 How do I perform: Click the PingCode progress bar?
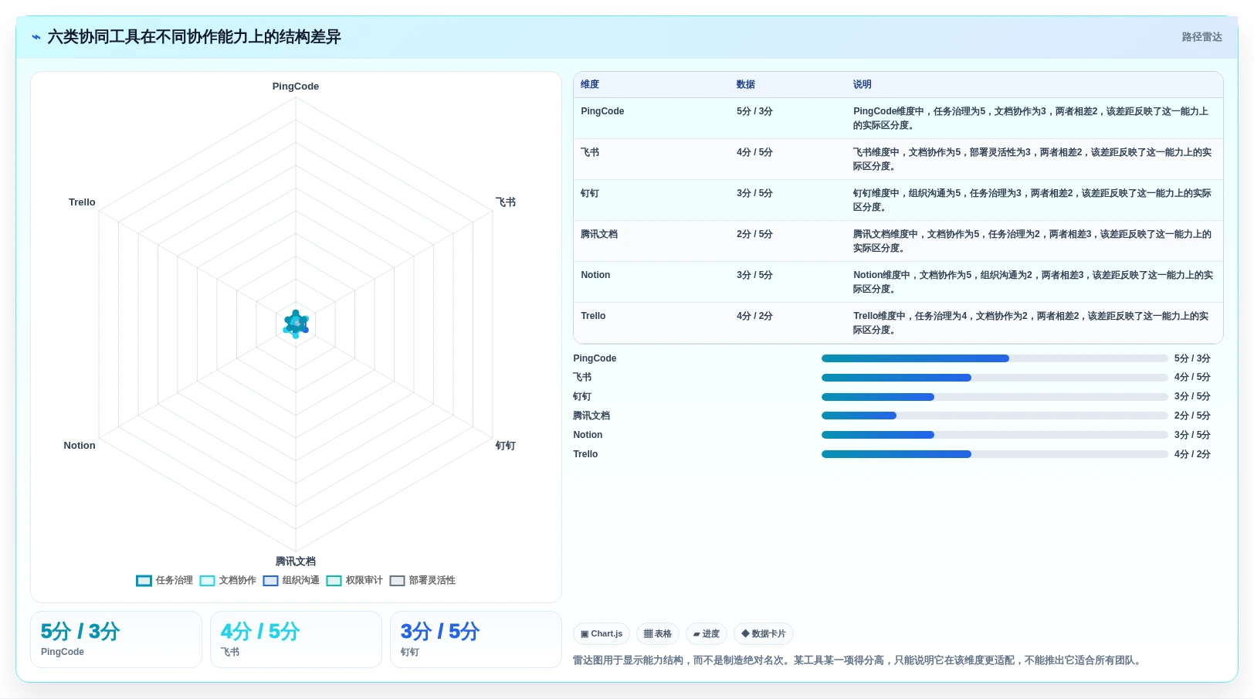(x=995, y=358)
